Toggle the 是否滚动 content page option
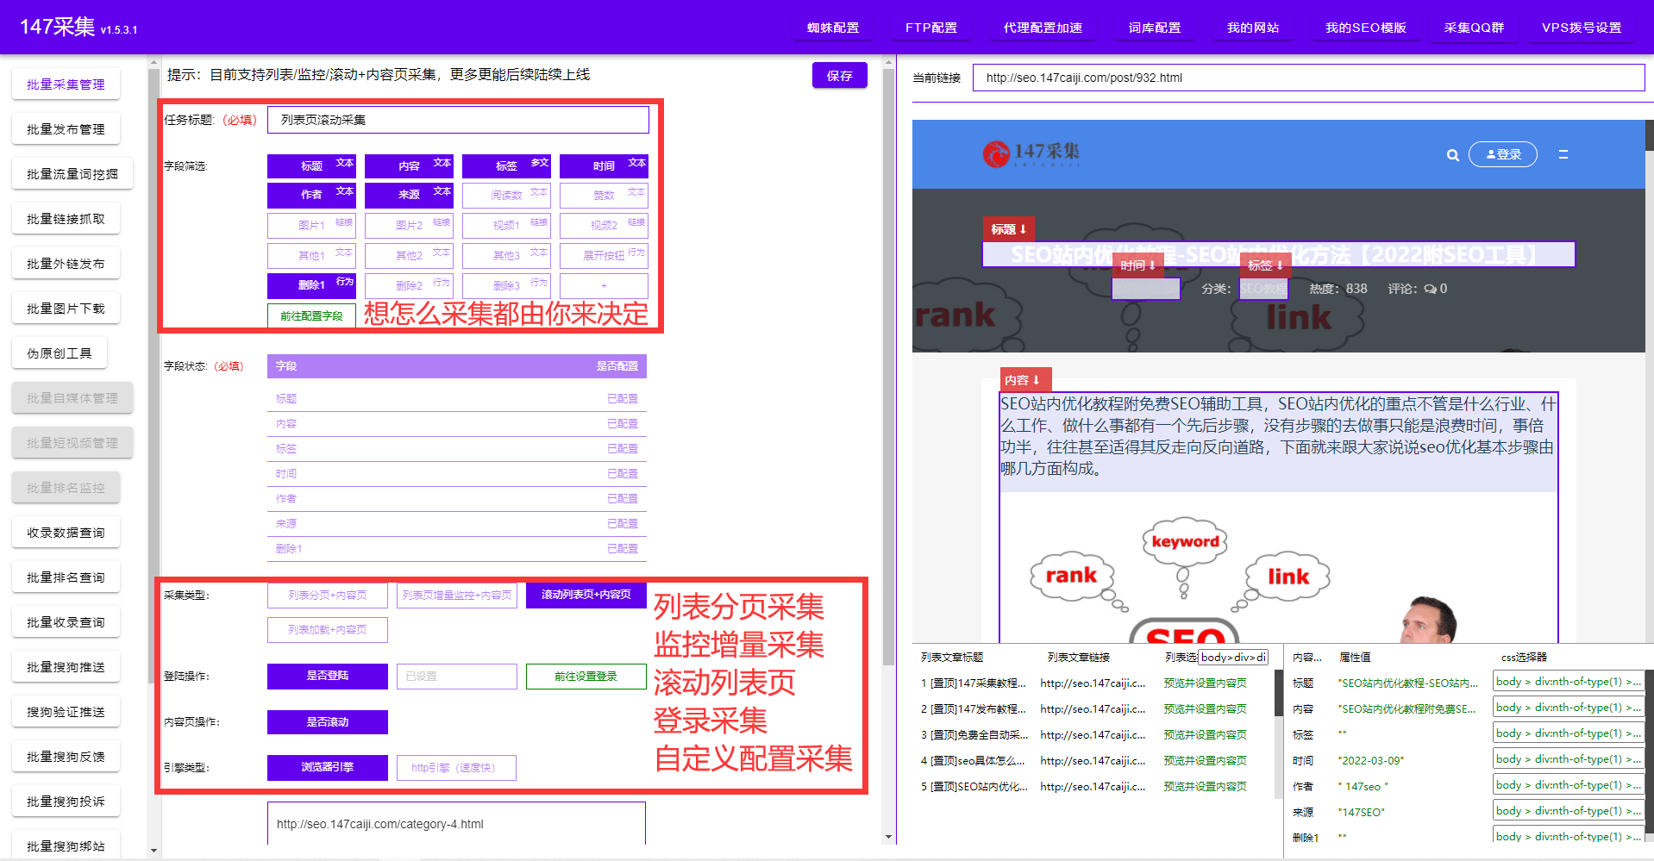This screenshot has height=861, width=1654. click(327, 721)
